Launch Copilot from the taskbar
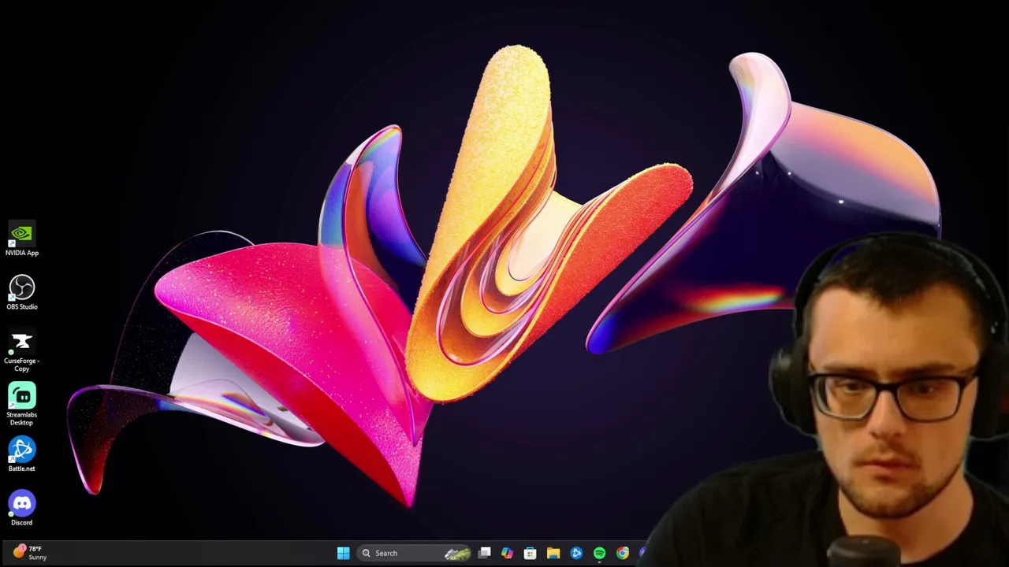1009x567 pixels. (507, 553)
